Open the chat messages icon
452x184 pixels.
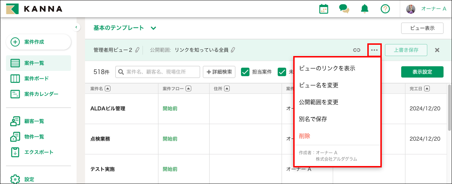tap(344, 9)
